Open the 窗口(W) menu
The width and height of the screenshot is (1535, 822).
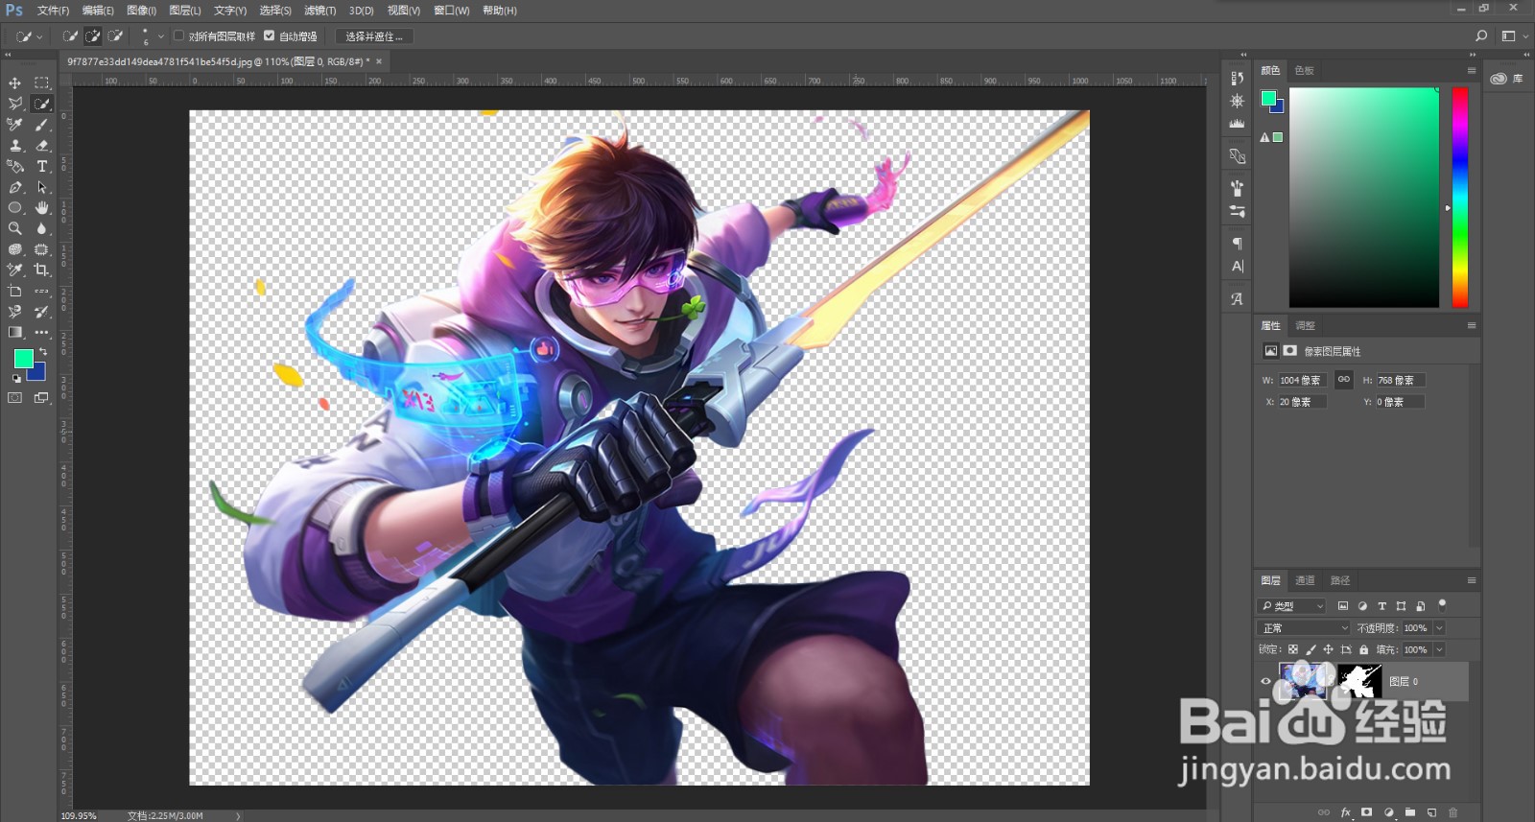(x=451, y=10)
